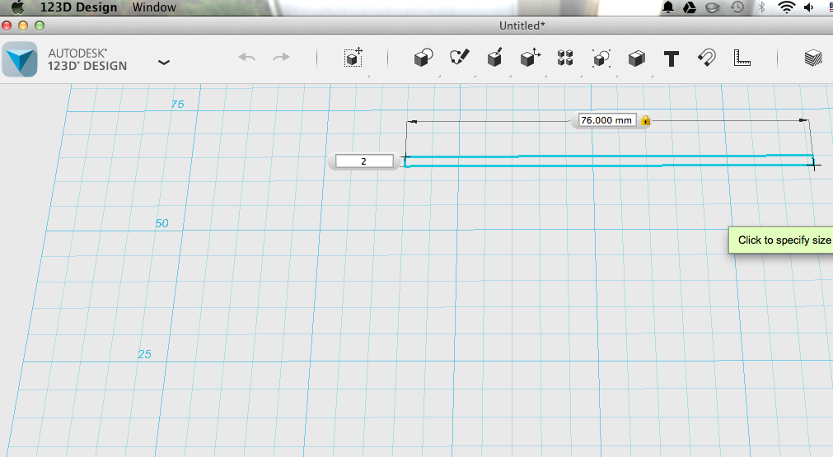Screen dimensions: 833x457
Task: Redo the last action
Action: click(281, 57)
